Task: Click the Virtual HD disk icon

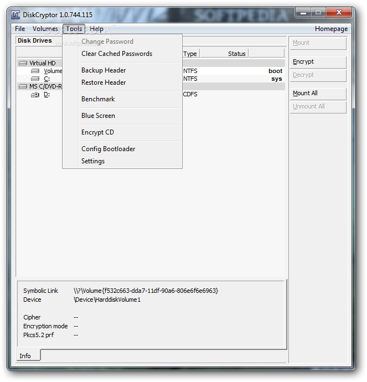Action: (23, 63)
